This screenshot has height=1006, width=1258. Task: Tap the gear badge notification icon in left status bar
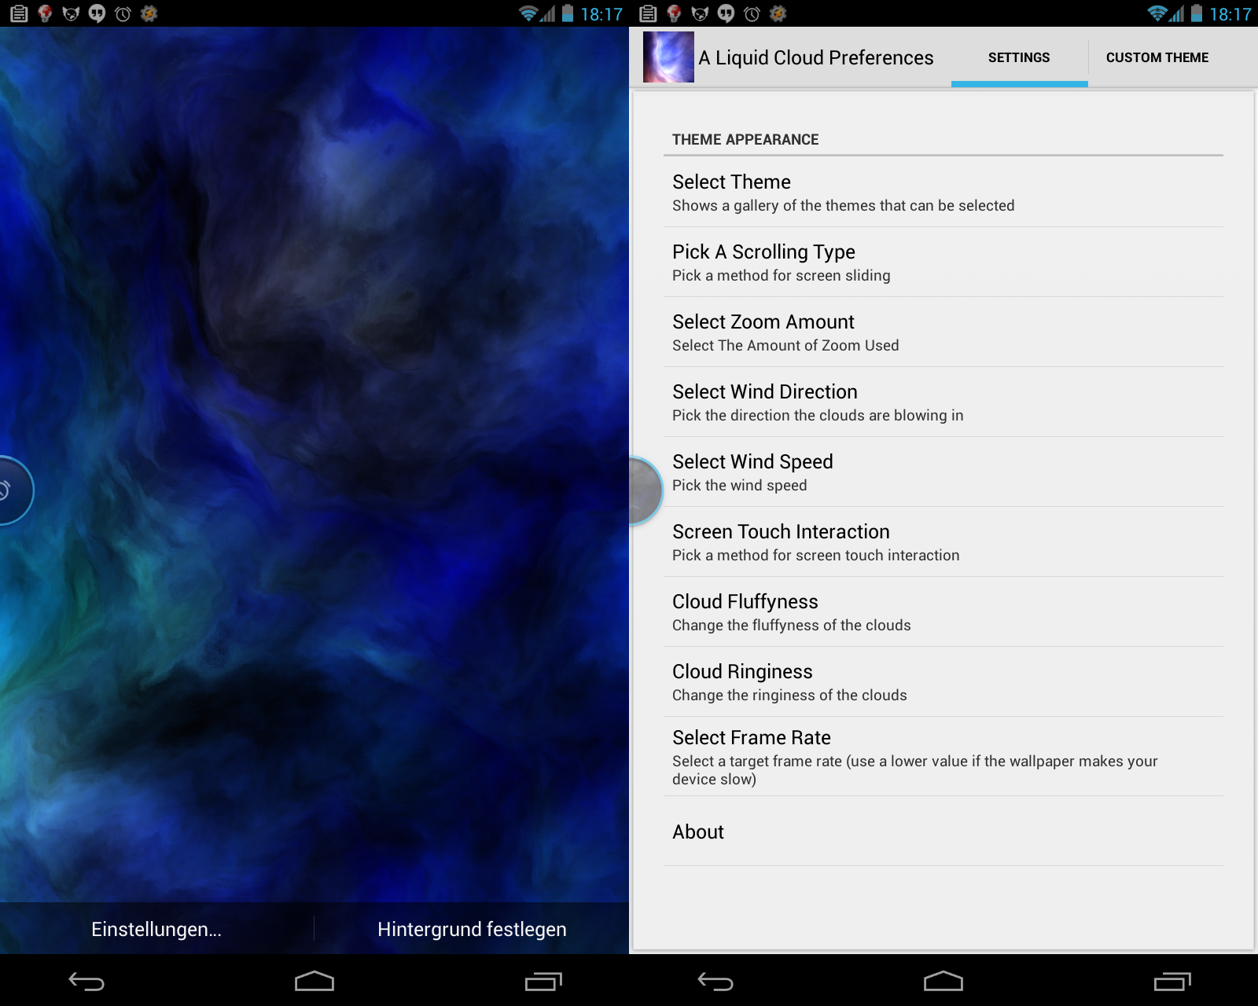coord(149,13)
